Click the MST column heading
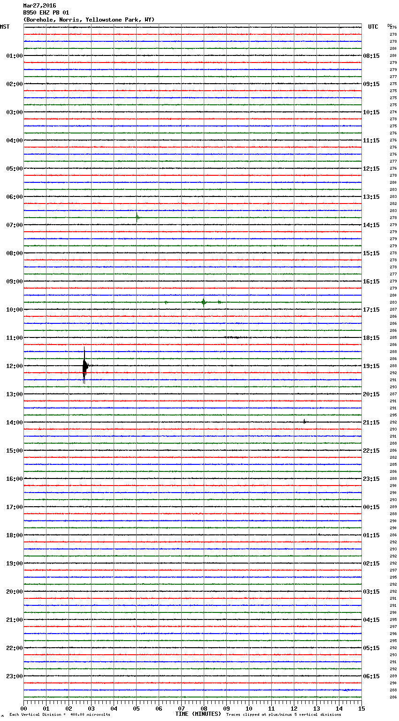The width and height of the screenshot is (399, 721). point(5,27)
